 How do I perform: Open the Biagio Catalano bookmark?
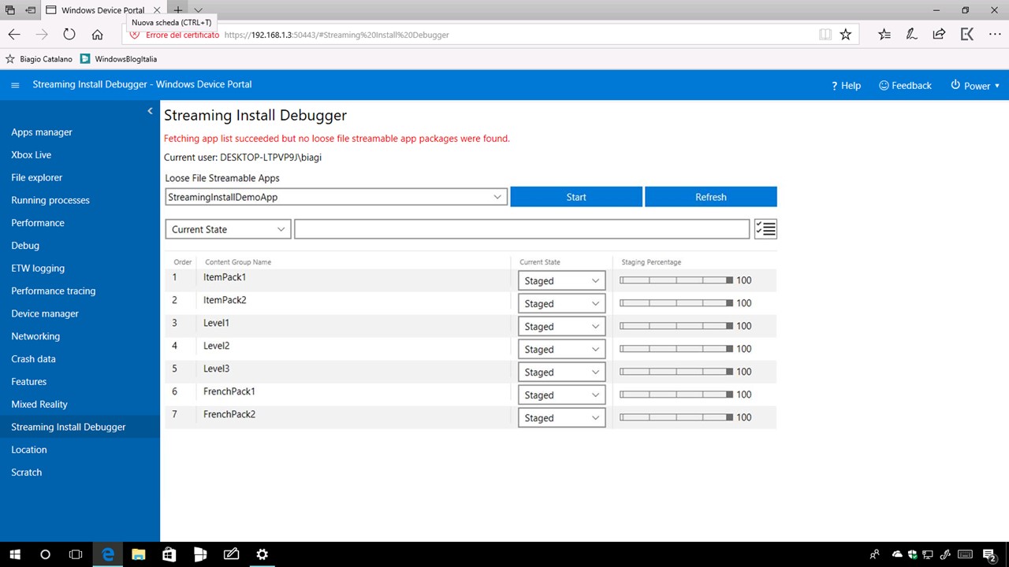tap(39, 59)
